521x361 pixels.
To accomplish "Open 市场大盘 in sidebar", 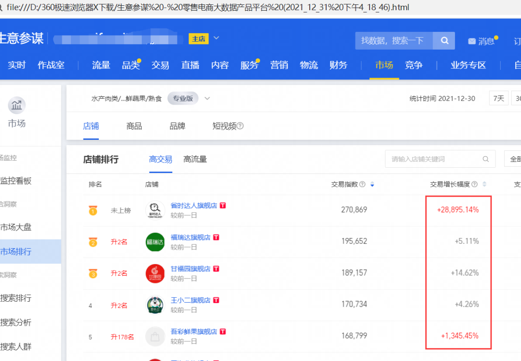I will pyautogui.click(x=15, y=227).
